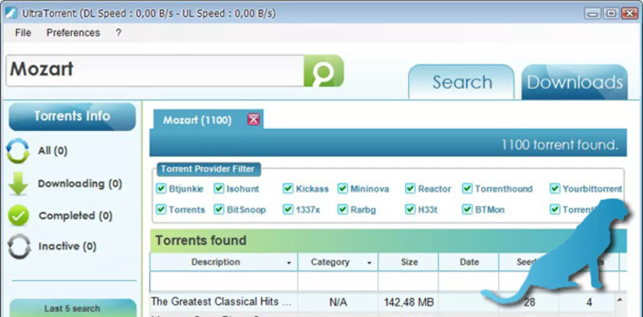Toggle the 1337x provider checkbox
The height and width of the screenshot is (317, 643).
[x=288, y=209]
